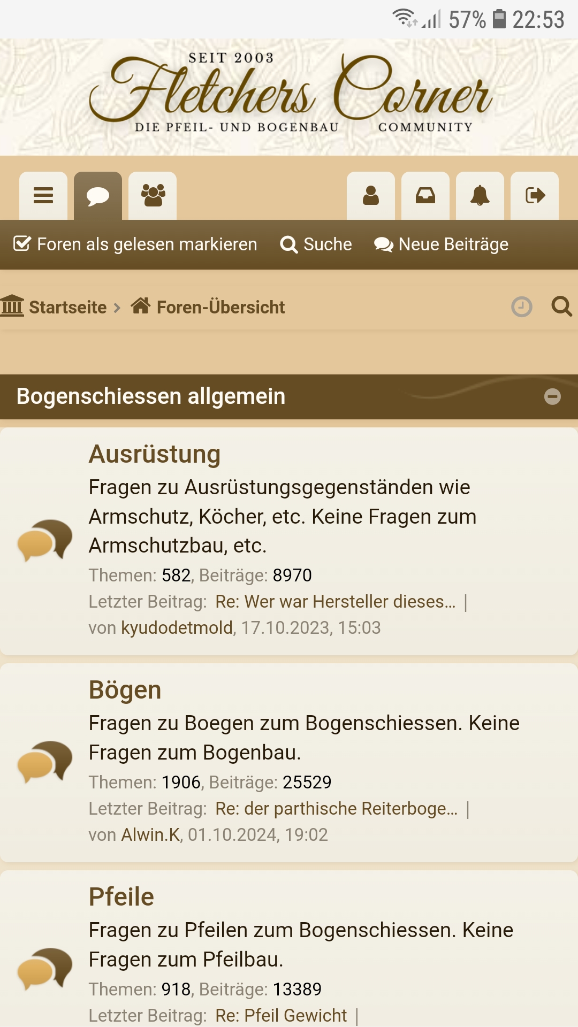Open the hamburger quick links menu
The height and width of the screenshot is (1027, 578).
[43, 196]
